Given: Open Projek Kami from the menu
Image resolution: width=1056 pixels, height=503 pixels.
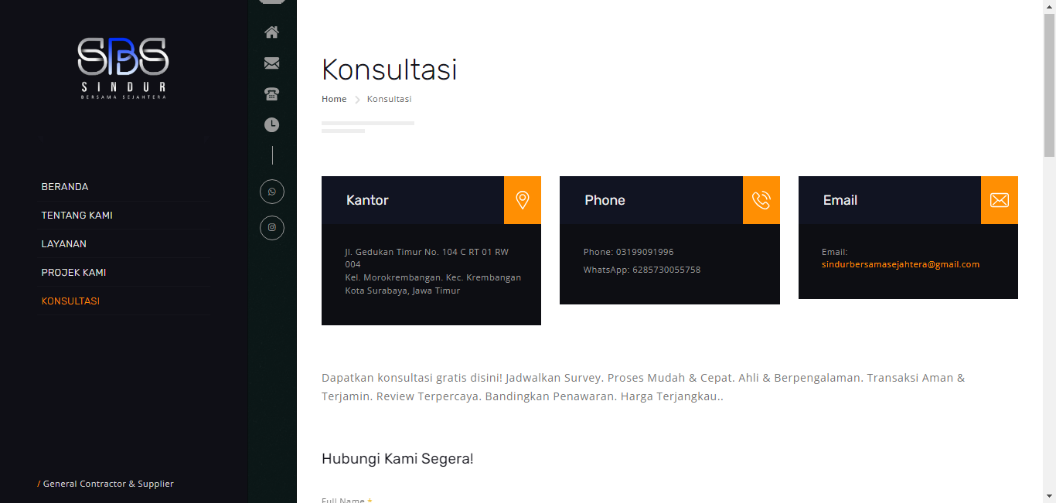Looking at the screenshot, I should (x=74, y=273).
